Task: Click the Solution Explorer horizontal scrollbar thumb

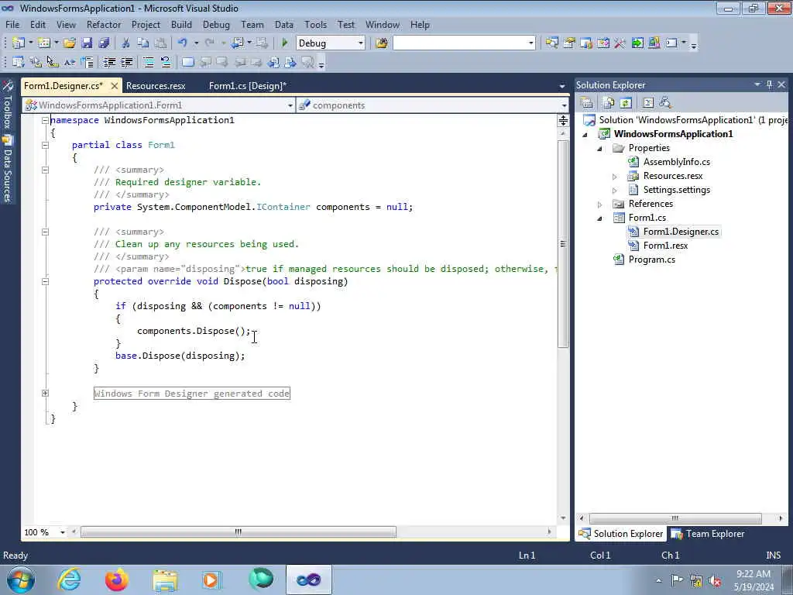Action: pos(675,518)
